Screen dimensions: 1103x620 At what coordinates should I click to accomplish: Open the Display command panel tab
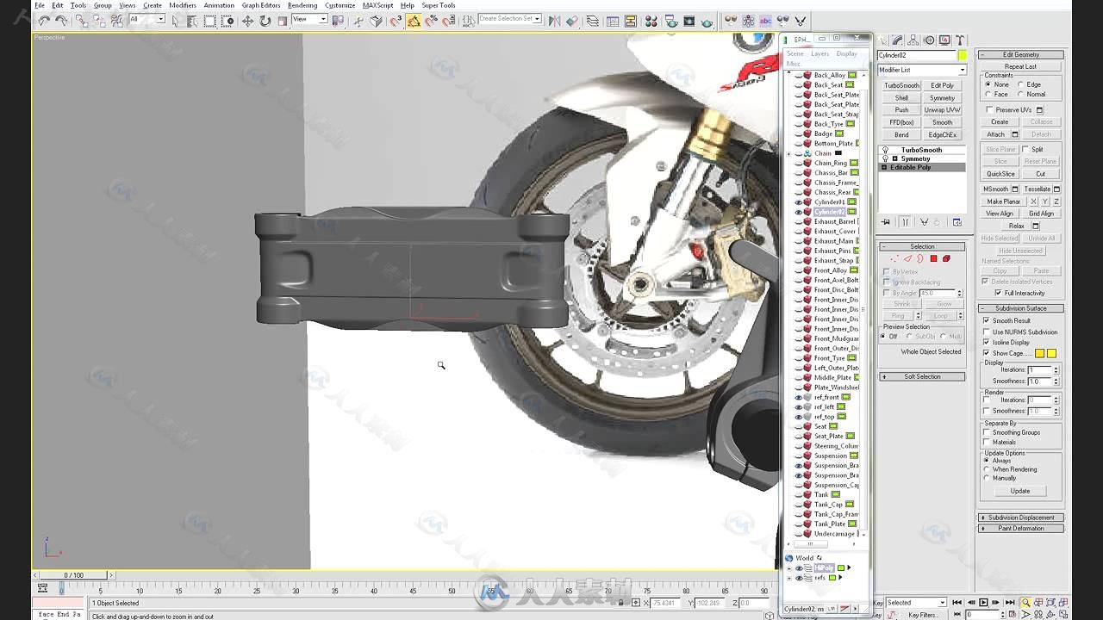(x=944, y=40)
